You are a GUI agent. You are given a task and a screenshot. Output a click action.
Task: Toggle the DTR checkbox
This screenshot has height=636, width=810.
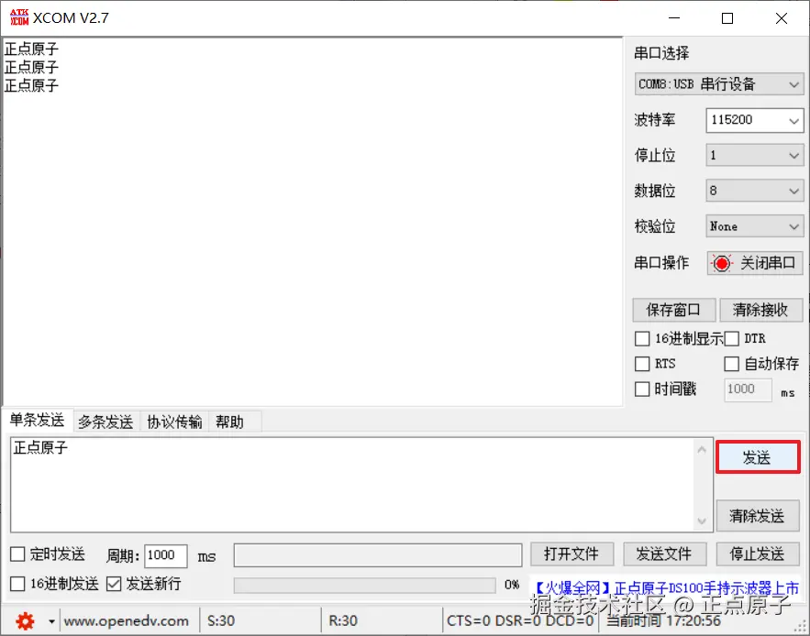[x=731, y=338]
